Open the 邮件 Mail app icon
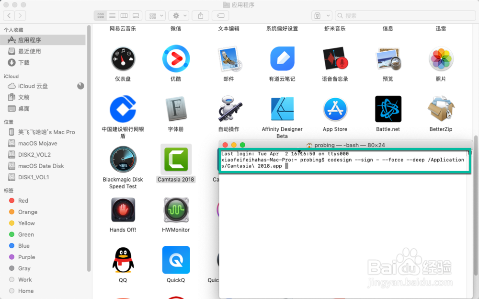This screenshot has height=299, width=479. [229, 59]
